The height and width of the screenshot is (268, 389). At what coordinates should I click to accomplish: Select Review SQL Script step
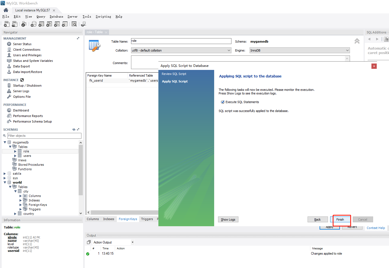click(174, 74)
